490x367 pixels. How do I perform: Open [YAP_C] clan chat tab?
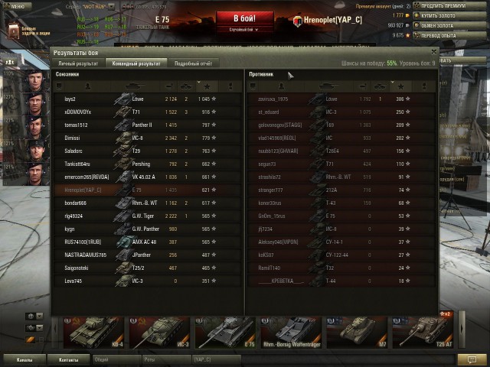[x=216, y=360]
